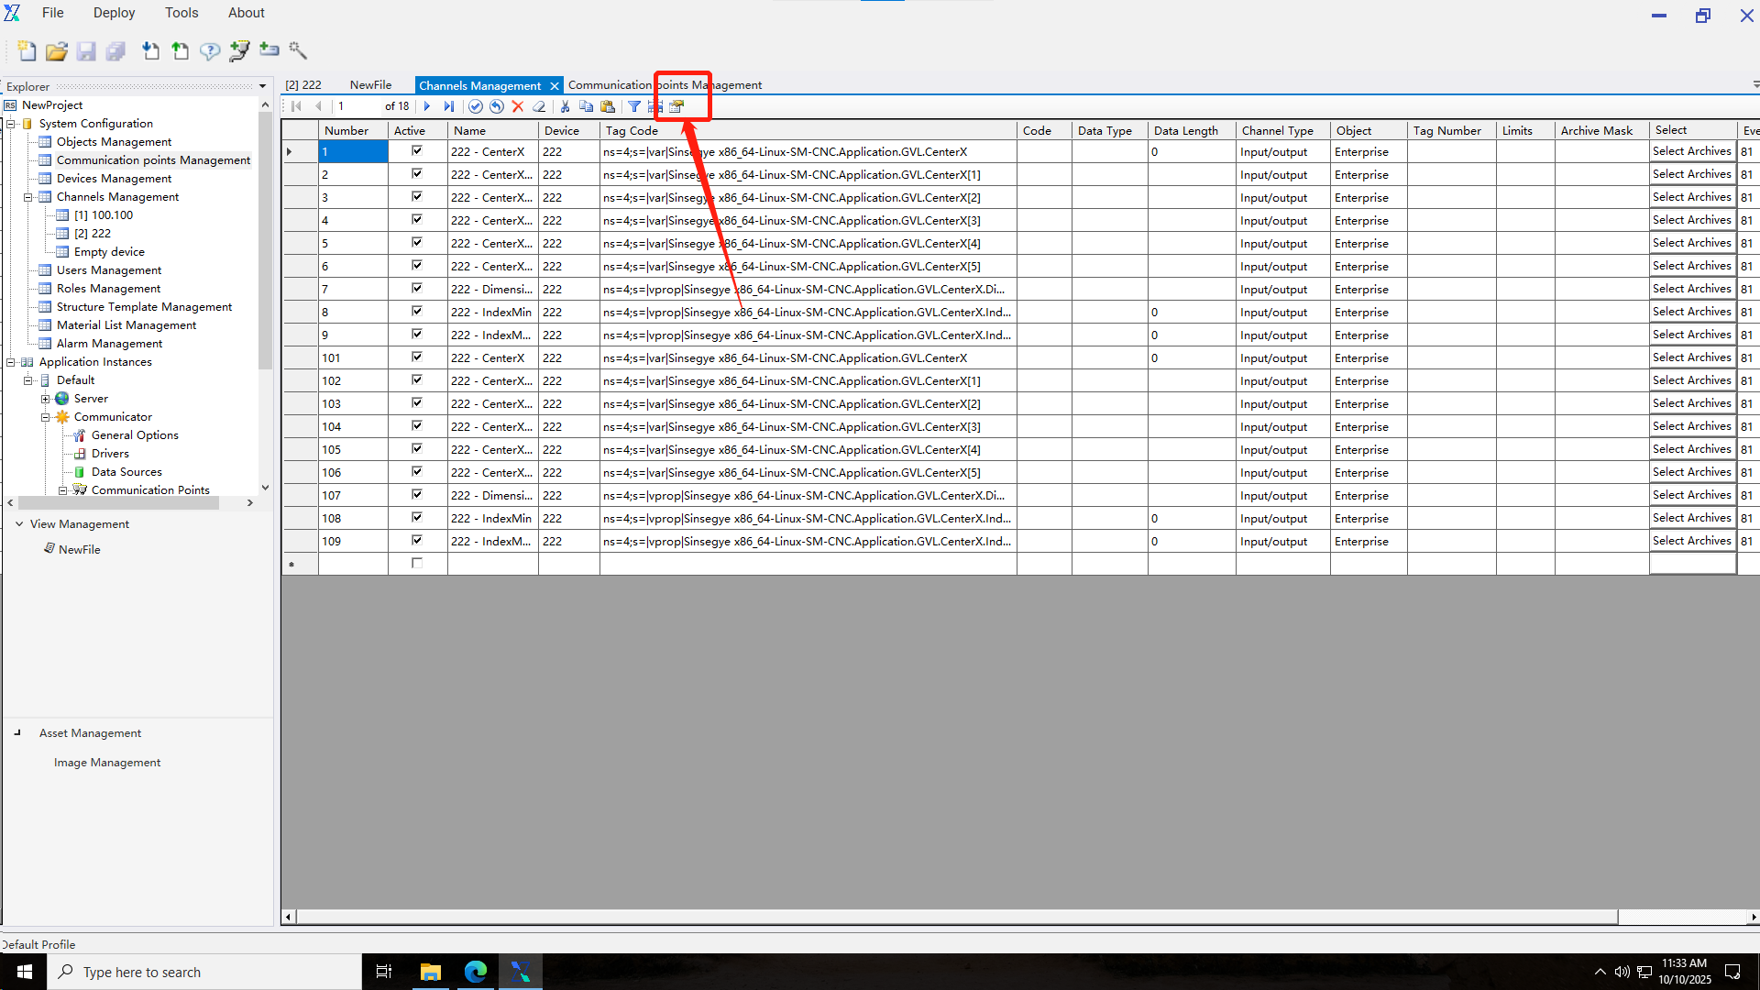Expand the Server node in tree
The height and width of the screenshot is (990, 1760).
coord(45,399)
